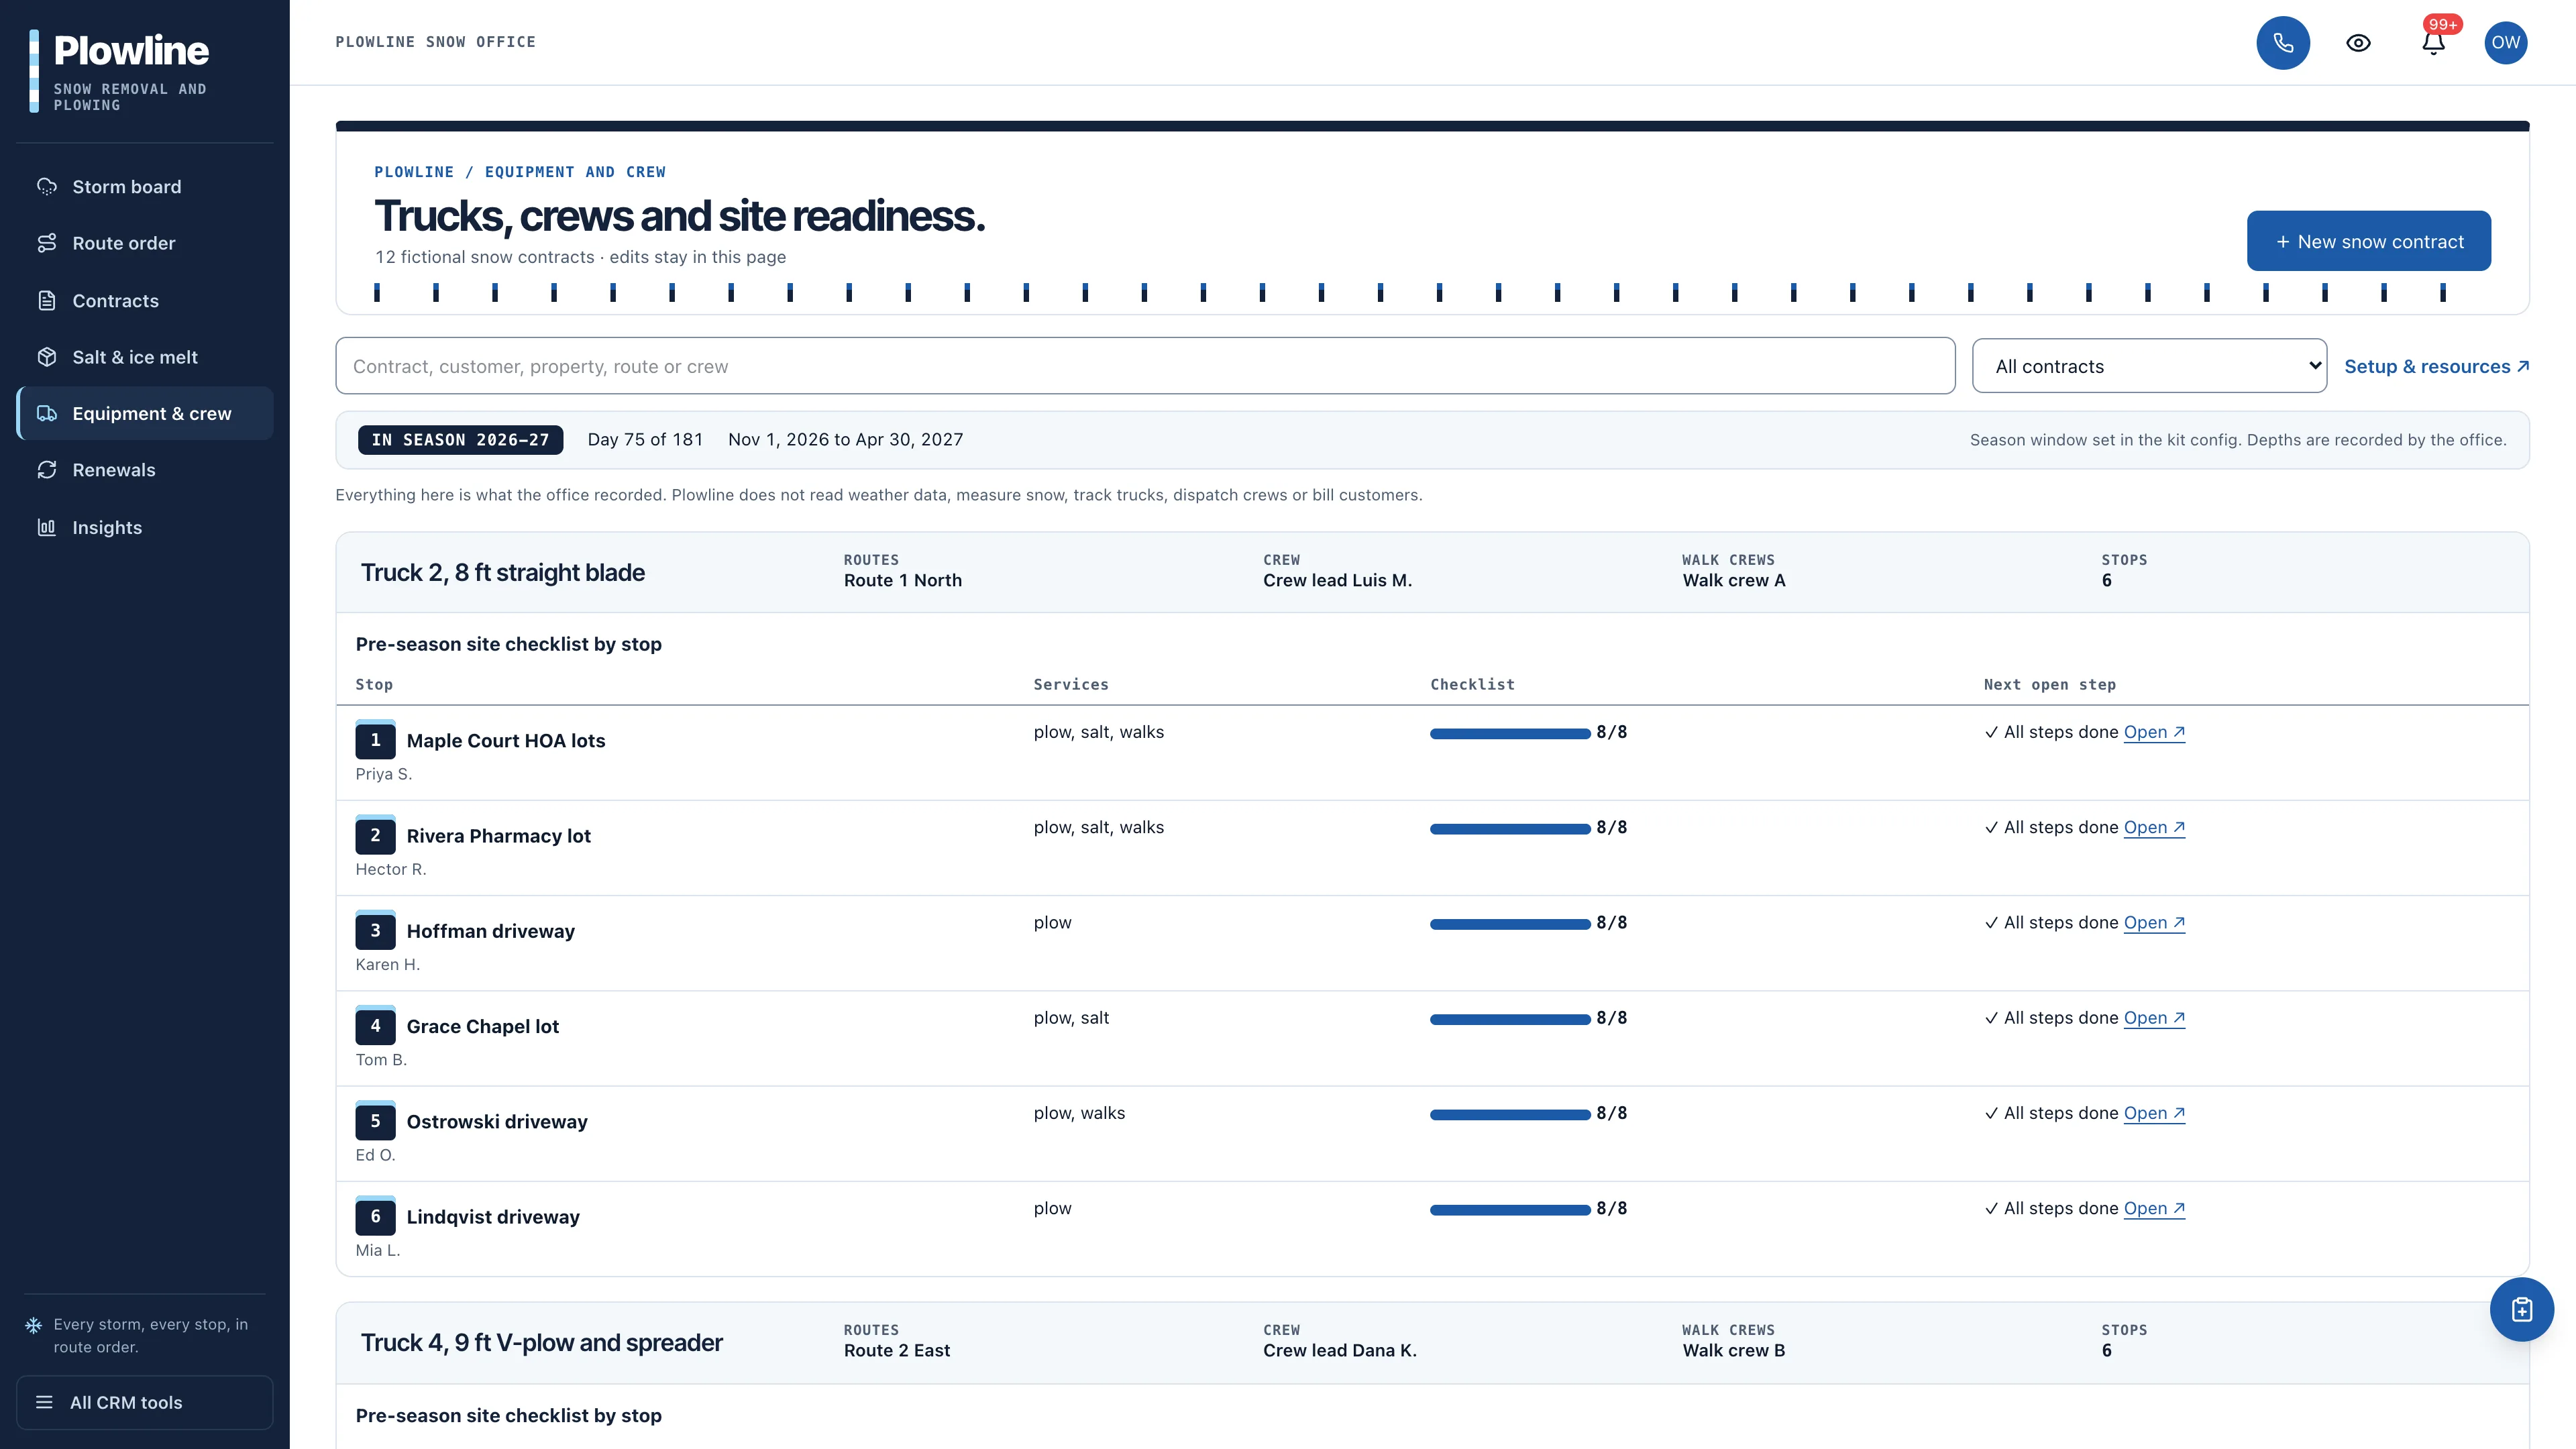This screenshot has width=2576, height=1449.
Task: Click PLOWLINE / EQUIPMENT AND CREW breadcrumb
Action: pos(519,172)
